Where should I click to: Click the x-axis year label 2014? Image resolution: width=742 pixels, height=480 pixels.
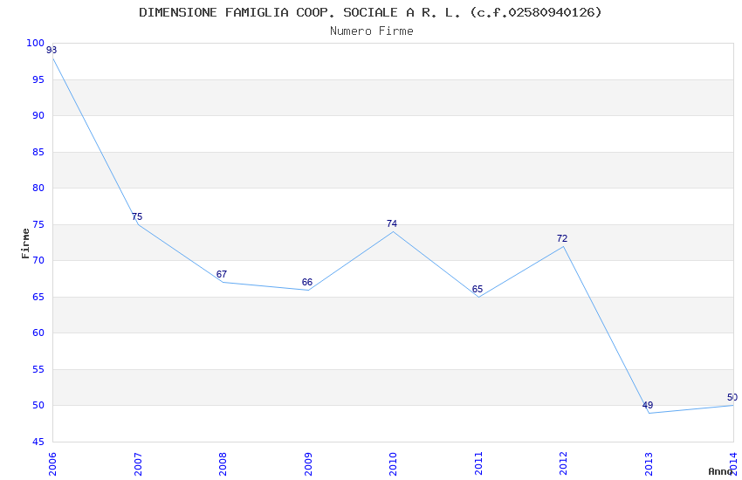733,464
